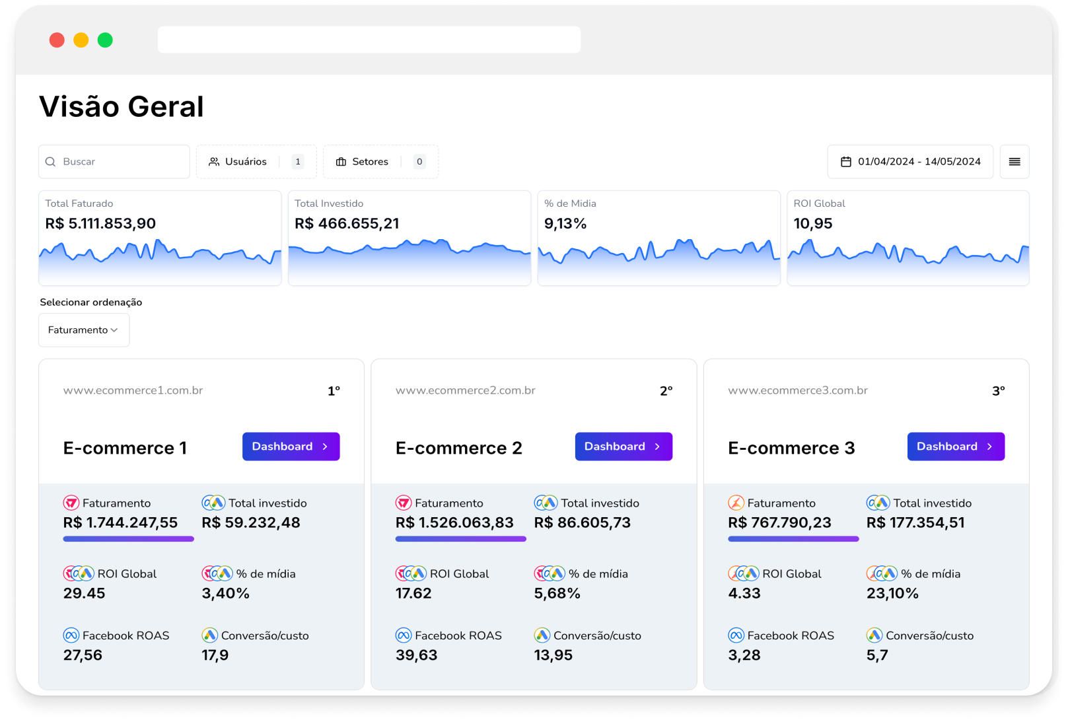The image size is (1068, 722).
Task: Click Total investido ads icon in E-commerce 1
Action: tap(213, 503)
